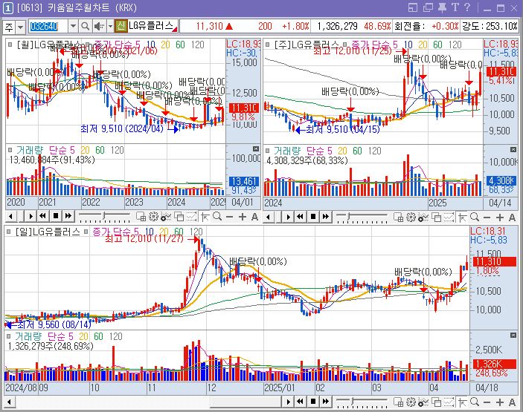
Task: Close the daily volume panel X
Action: tap(513, 335)
